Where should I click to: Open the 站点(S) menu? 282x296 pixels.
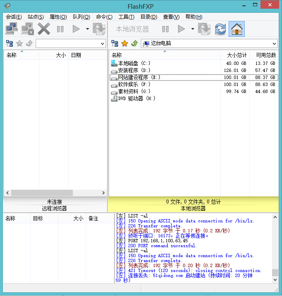[x=36, y=17]
